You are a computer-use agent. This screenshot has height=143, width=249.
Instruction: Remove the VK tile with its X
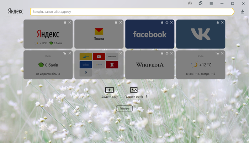point(222,22)
